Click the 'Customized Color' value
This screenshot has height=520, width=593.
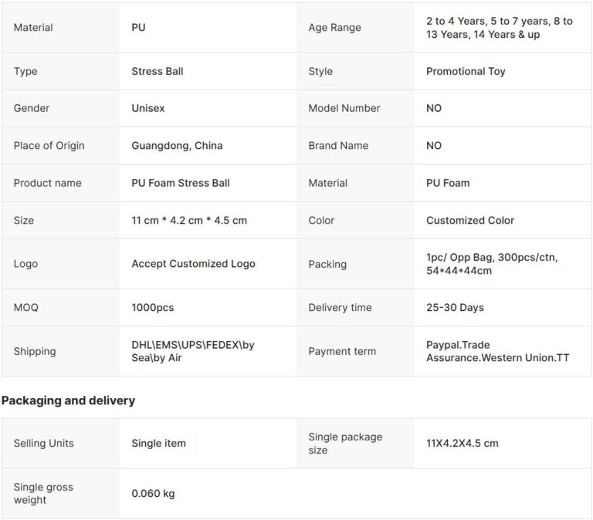(469, 220)
